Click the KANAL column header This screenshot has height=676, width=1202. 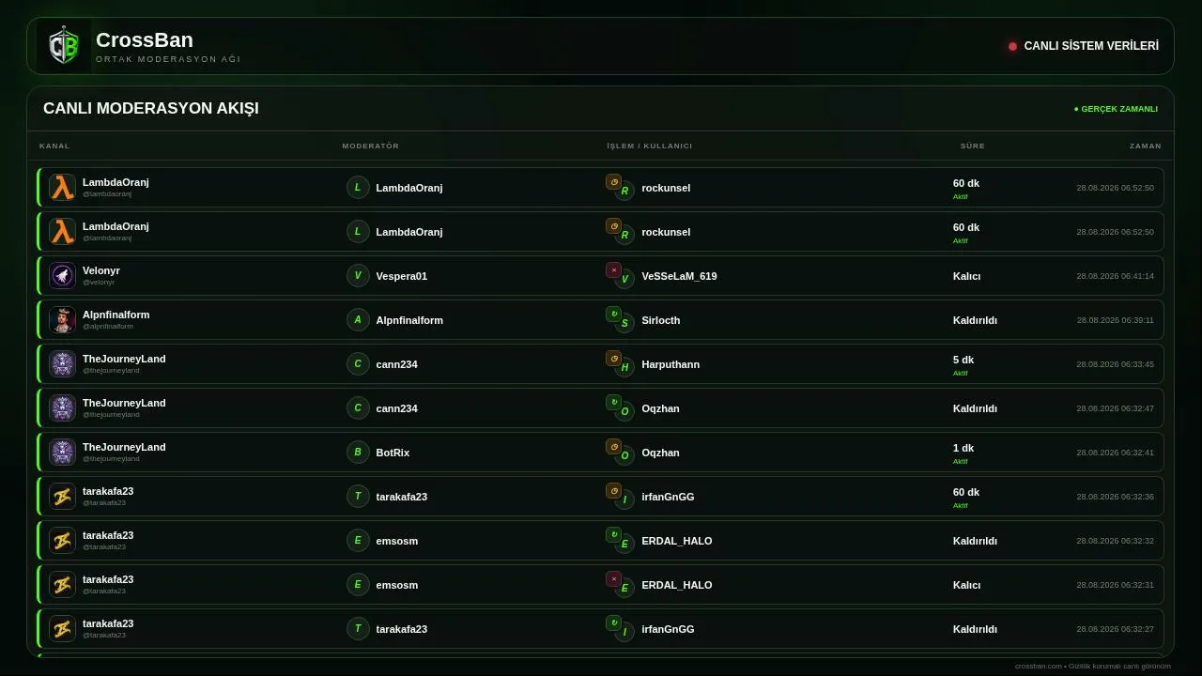54,146
